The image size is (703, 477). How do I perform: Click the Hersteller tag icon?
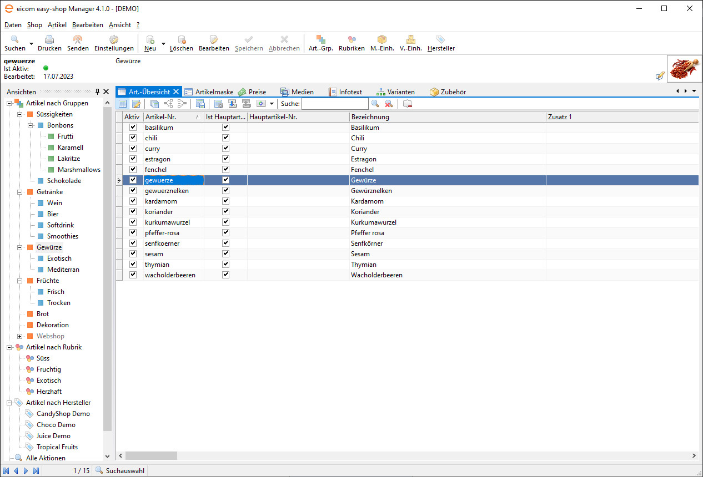point(440,40)
